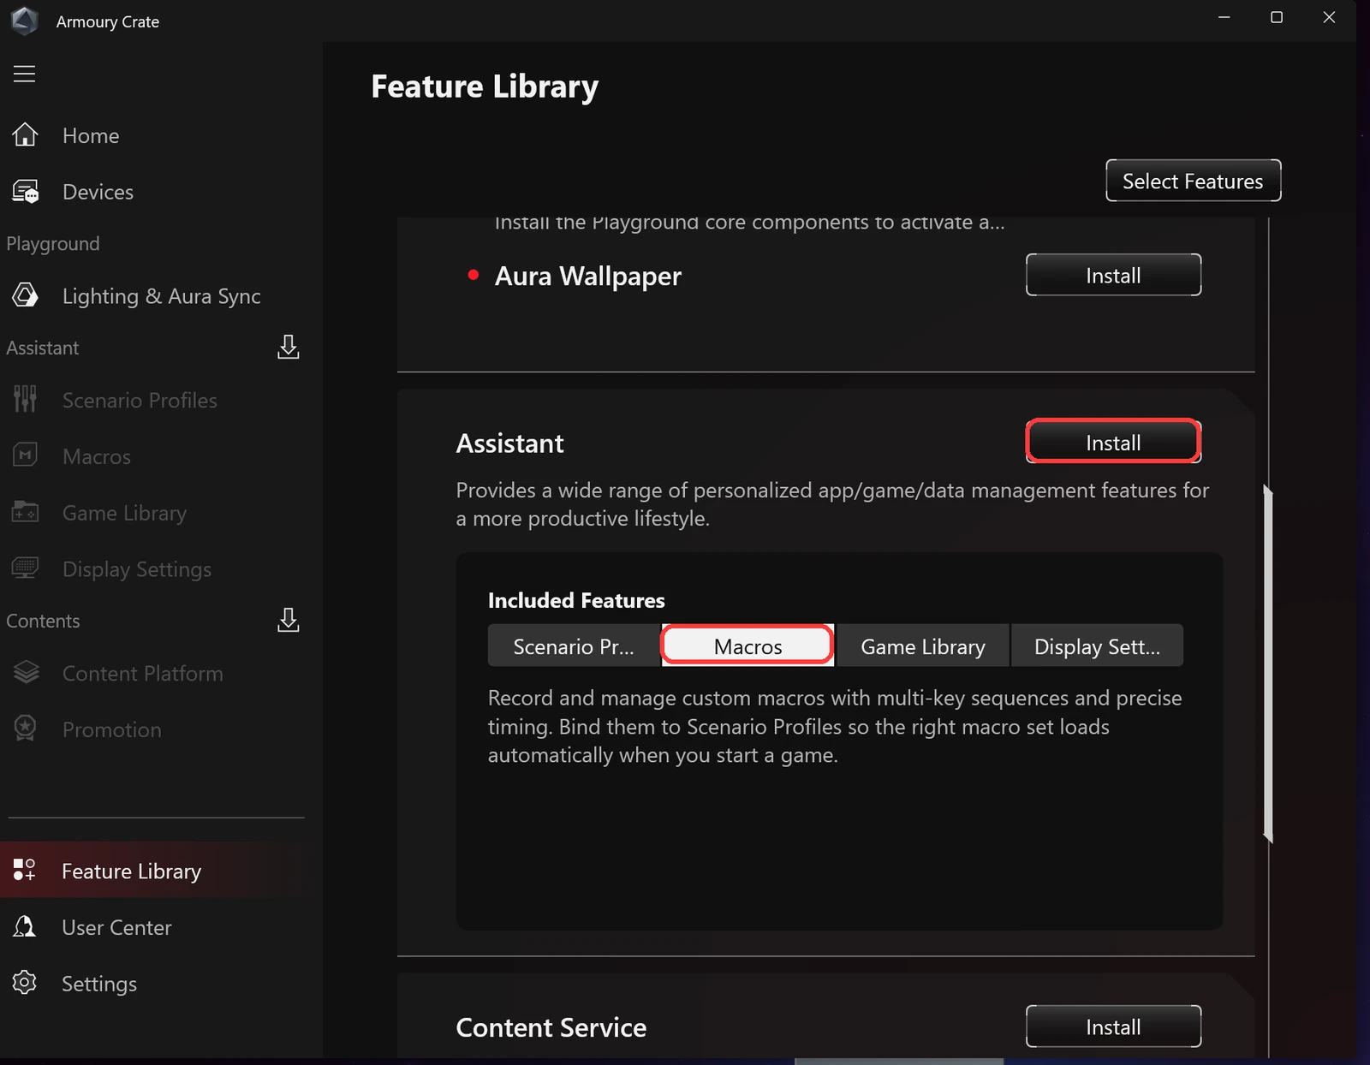Click the Lighting & Aura Sync icon

click(25, 295)
